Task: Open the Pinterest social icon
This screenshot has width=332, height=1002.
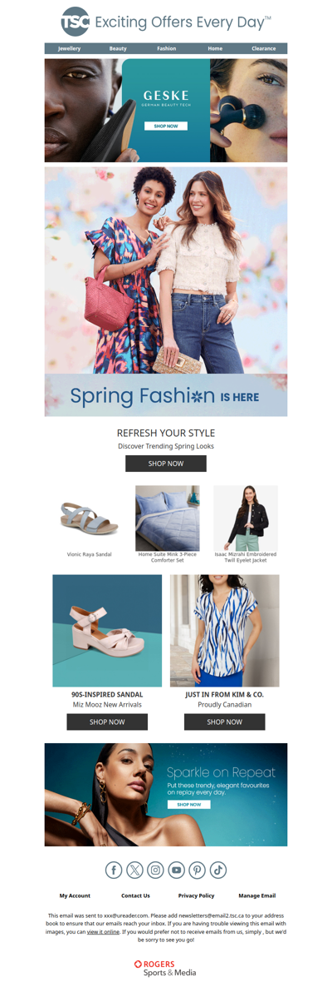Action: coord(197,870)
